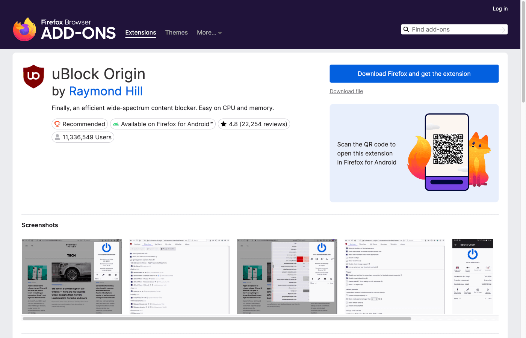Click the star rating icon
Screen dimensions: 526x338
pyautogui.click(x=224, y=124)
